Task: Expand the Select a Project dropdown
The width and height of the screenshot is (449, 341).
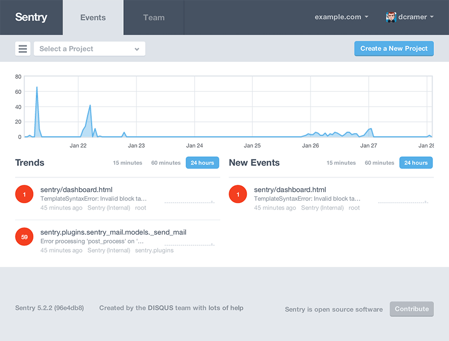Action: (89, 49)
